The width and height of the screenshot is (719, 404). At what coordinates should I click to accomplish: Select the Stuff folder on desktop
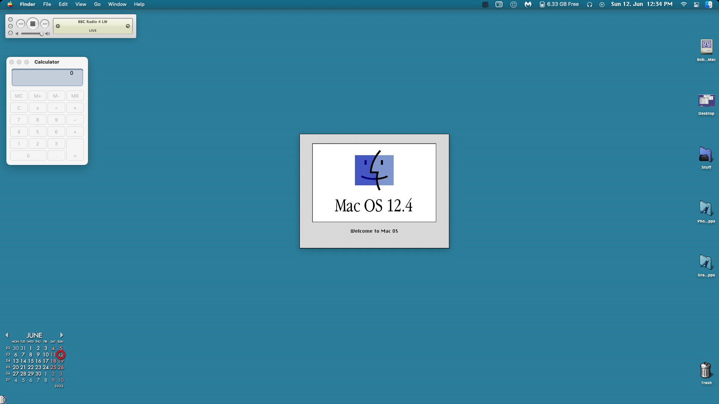point(706,156)
